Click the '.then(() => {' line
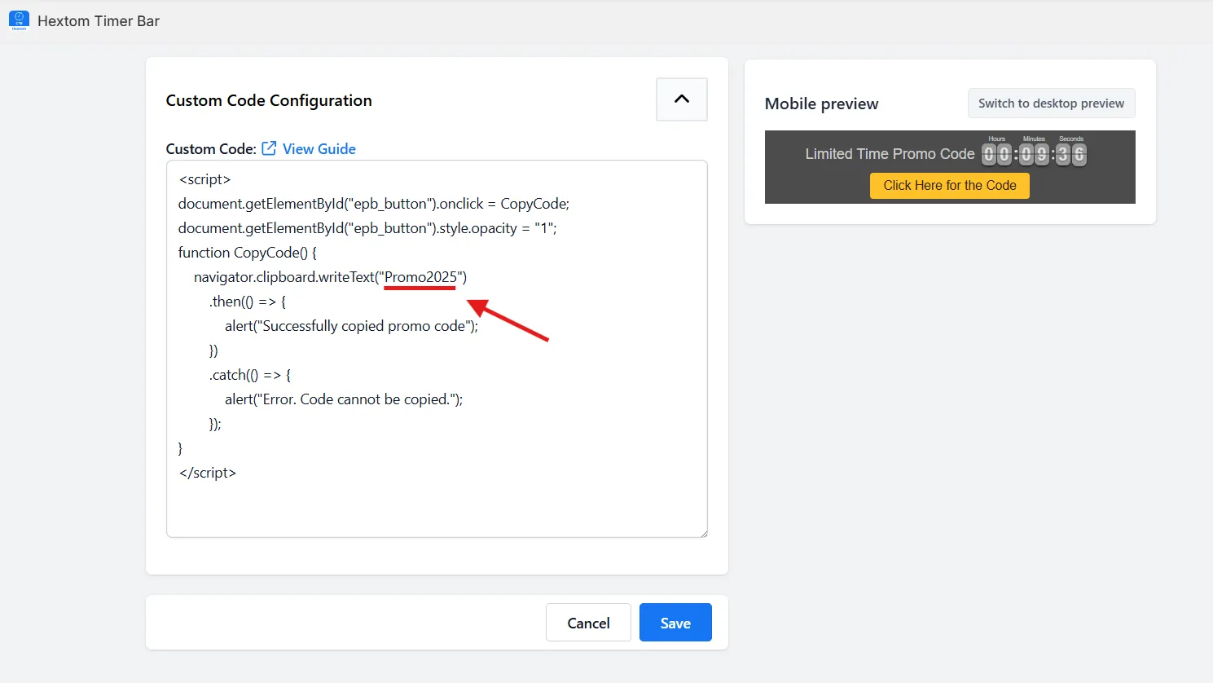The width and height of the screenshot is (1213, 683). click(248, 302)
